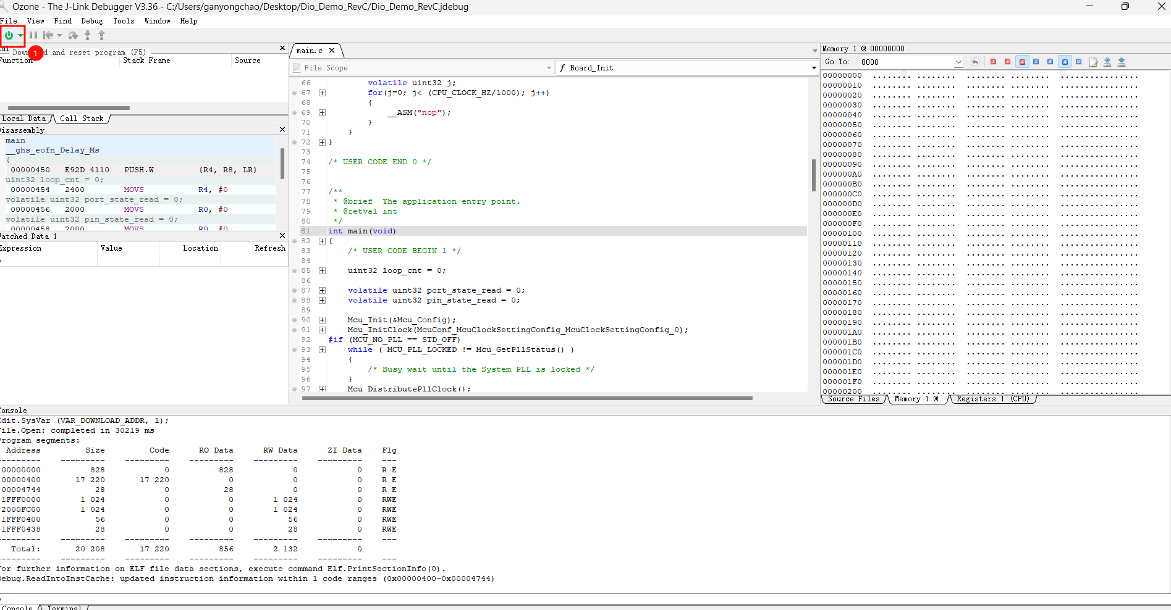This screenshot has height=610, width=1171.
Task: Click the Expression column header
Action: pyautogui.click(x=21, y=248)
